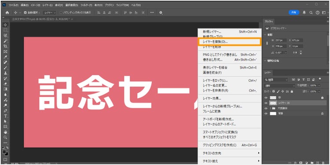Toggle the layer filter on/off switch

320,79
